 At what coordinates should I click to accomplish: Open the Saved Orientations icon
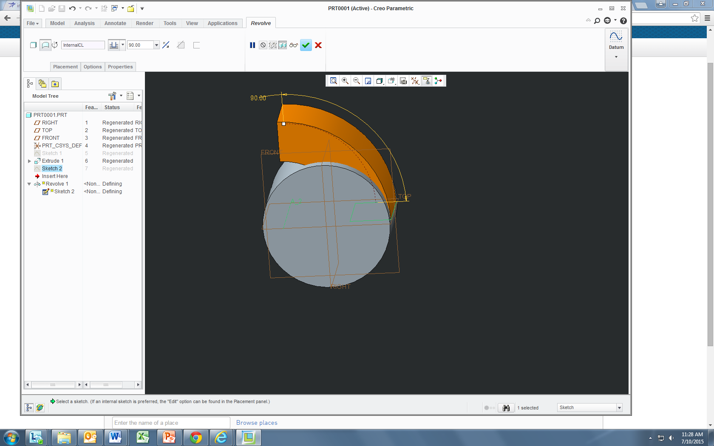coord(391,81)
